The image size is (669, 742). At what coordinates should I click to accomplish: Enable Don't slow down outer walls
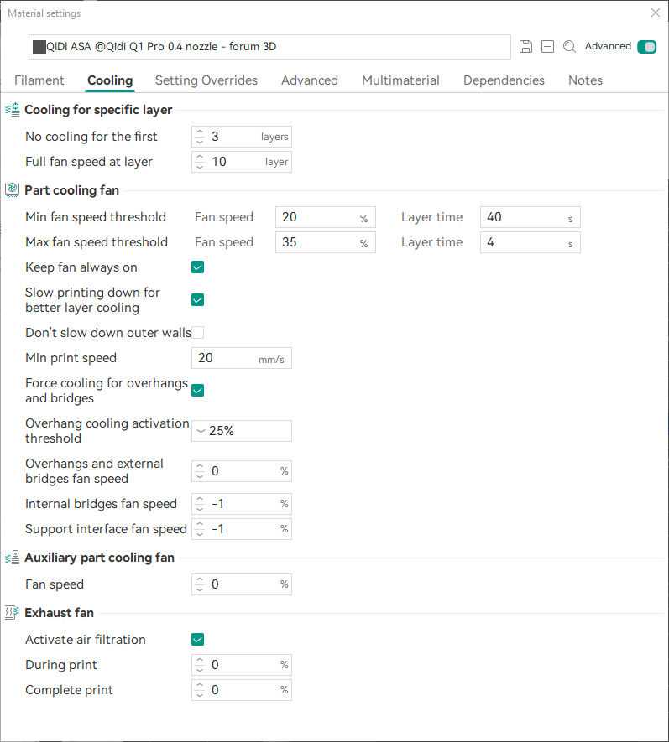click(198, 333)
